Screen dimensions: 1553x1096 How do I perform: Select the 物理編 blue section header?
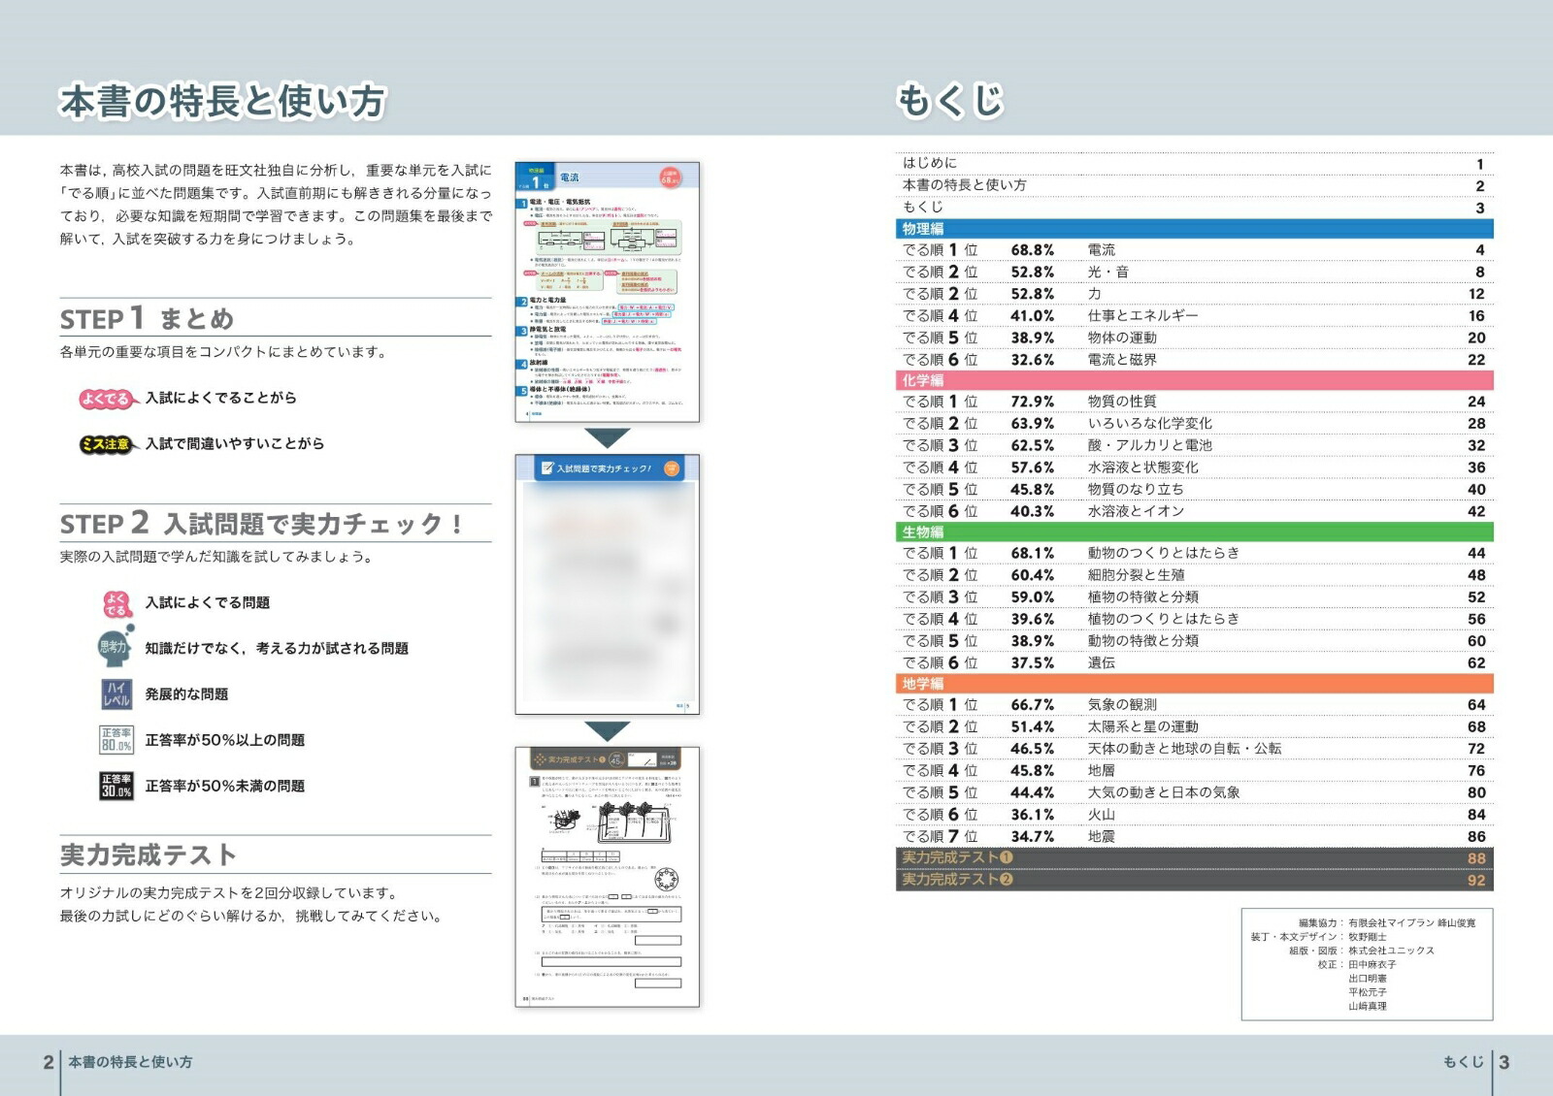tap(1195, 229)
